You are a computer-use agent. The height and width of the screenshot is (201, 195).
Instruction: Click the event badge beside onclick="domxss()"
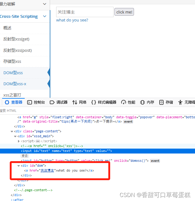[155, 161]
